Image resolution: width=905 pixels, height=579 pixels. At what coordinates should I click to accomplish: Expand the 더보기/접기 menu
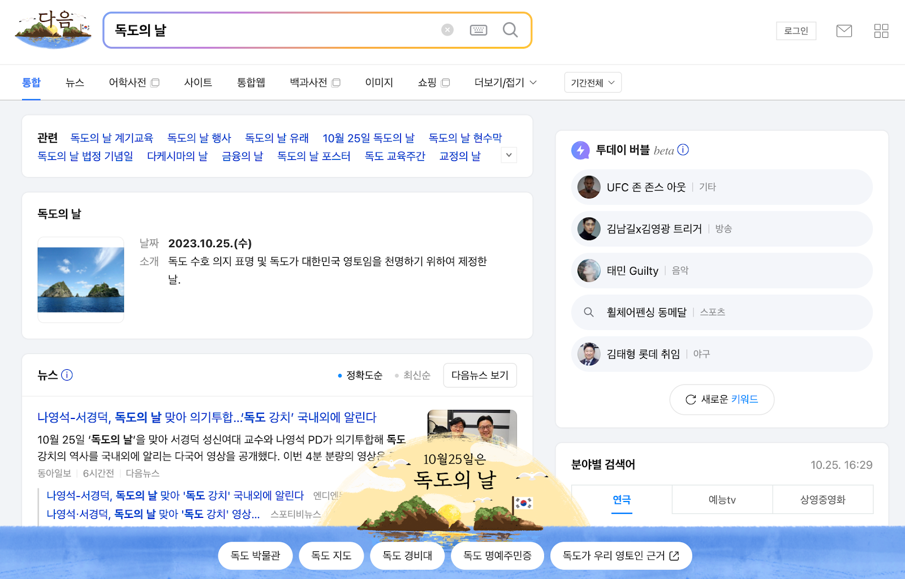(x=506, y=83)
